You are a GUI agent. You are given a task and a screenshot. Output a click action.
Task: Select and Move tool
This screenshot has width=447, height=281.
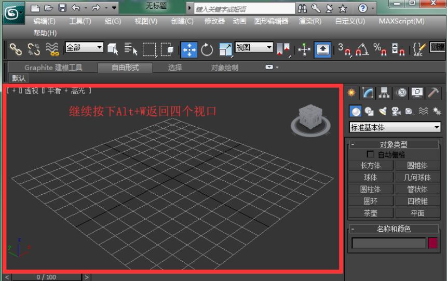[189, 50]
